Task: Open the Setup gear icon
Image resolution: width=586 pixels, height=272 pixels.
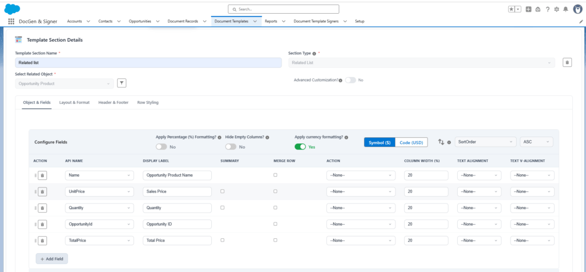Action: tap(556, 9)
